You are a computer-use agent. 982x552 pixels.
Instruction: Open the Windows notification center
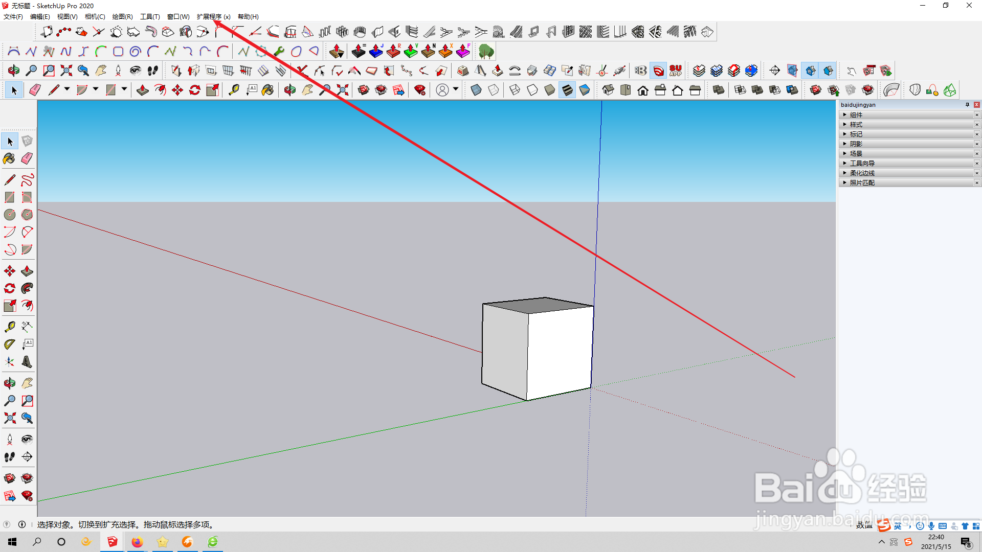pos(966,542)
